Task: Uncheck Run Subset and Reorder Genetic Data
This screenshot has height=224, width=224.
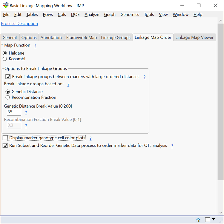Action: coord(5,146)
